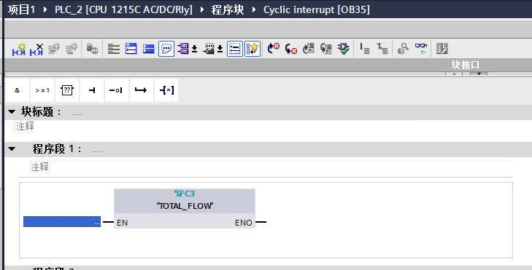The image size is (532, 270).
Task: Click the monitoring on/off glasses icon
Action: (421, 49)
